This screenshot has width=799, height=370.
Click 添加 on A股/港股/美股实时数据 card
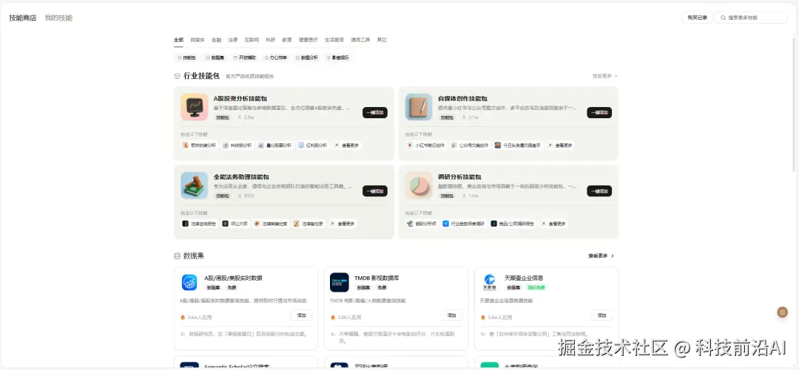[x=302, y=315]
